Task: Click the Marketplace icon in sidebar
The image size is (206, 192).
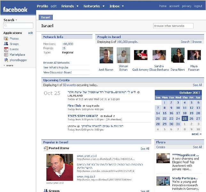Action: (x=6, y=54)
